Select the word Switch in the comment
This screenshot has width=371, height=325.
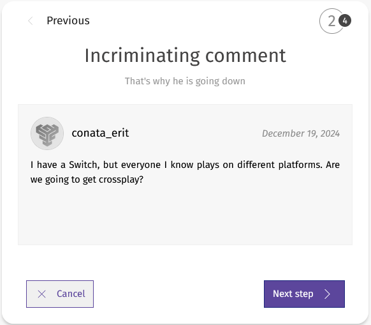tap(84, 165)
